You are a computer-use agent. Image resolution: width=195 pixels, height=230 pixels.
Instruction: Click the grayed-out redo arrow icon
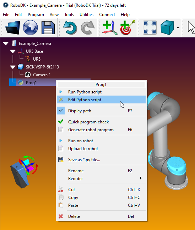pyautogui.click(x=88, y=27)
